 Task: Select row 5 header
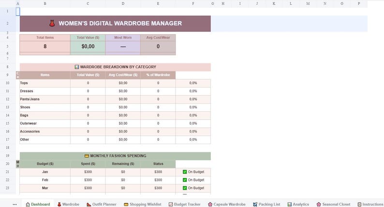tap(8, 46)
